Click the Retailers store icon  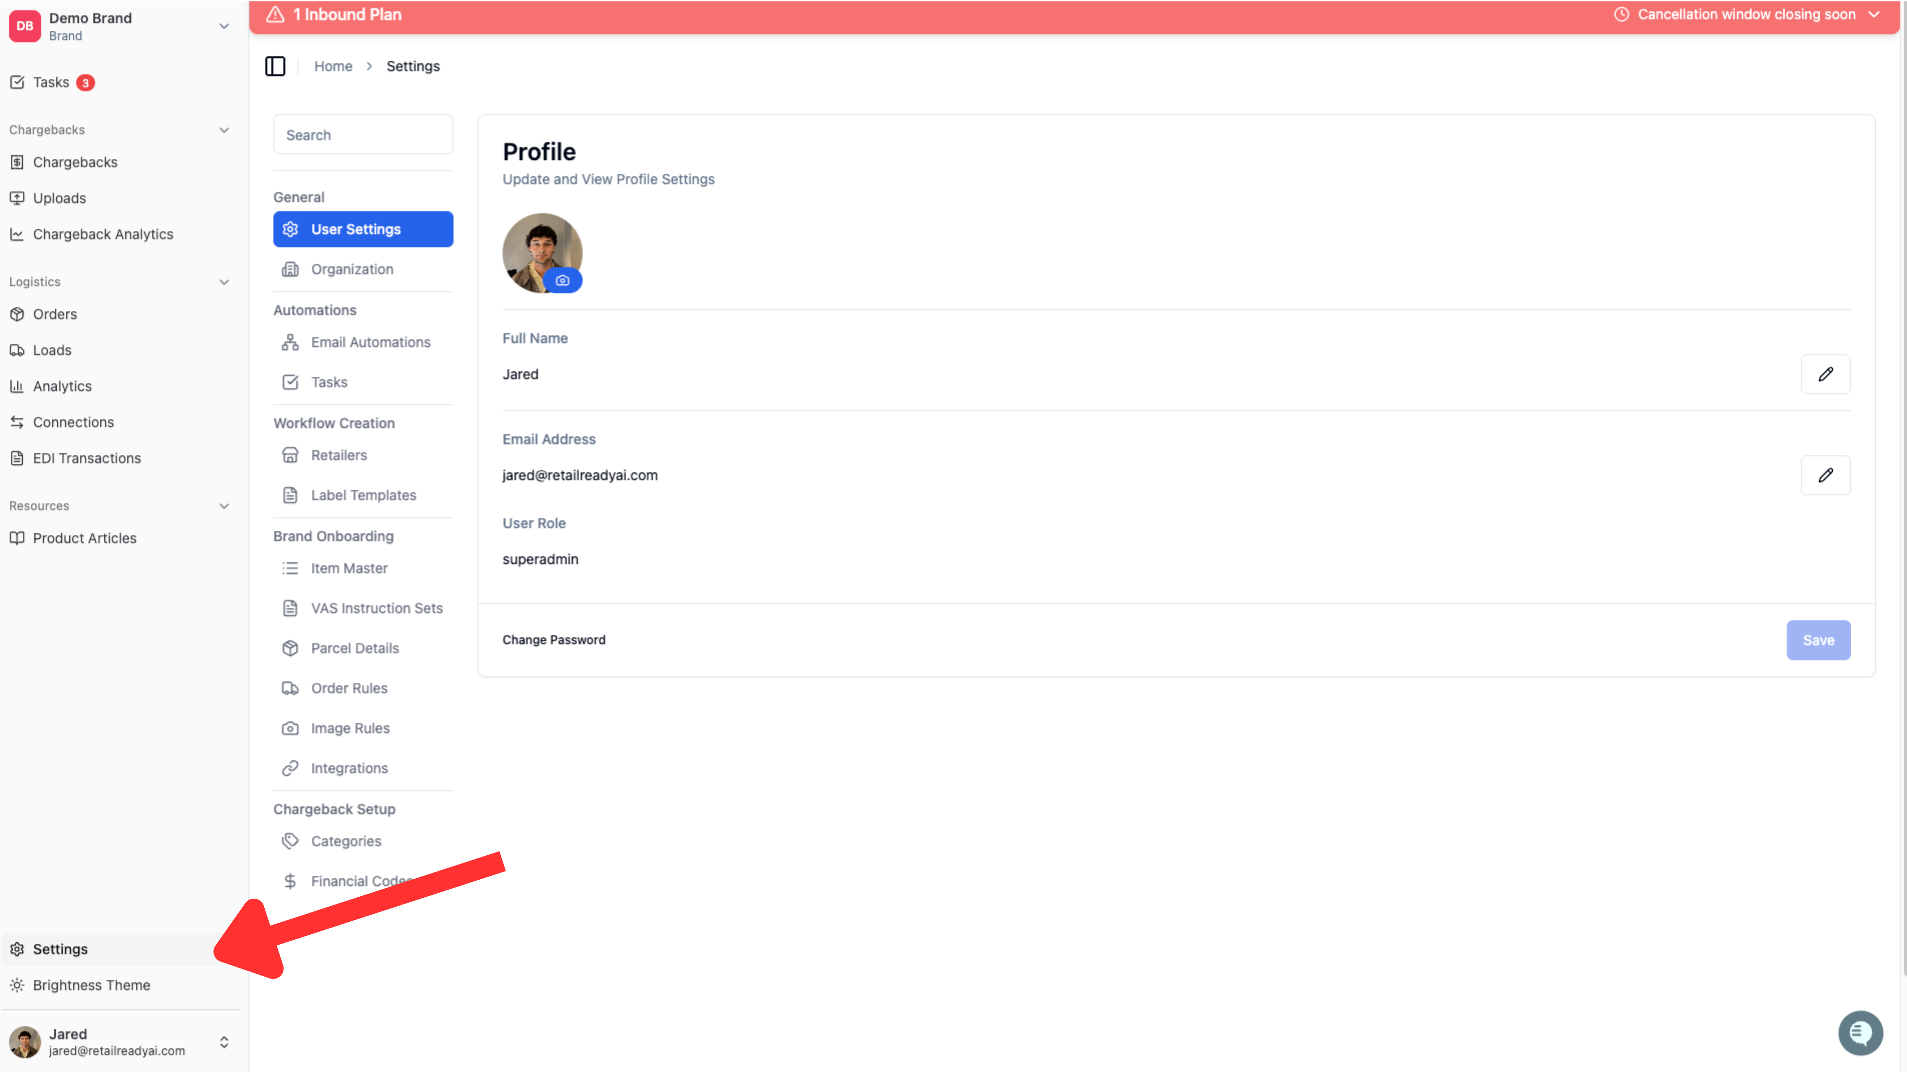(290, 455)
